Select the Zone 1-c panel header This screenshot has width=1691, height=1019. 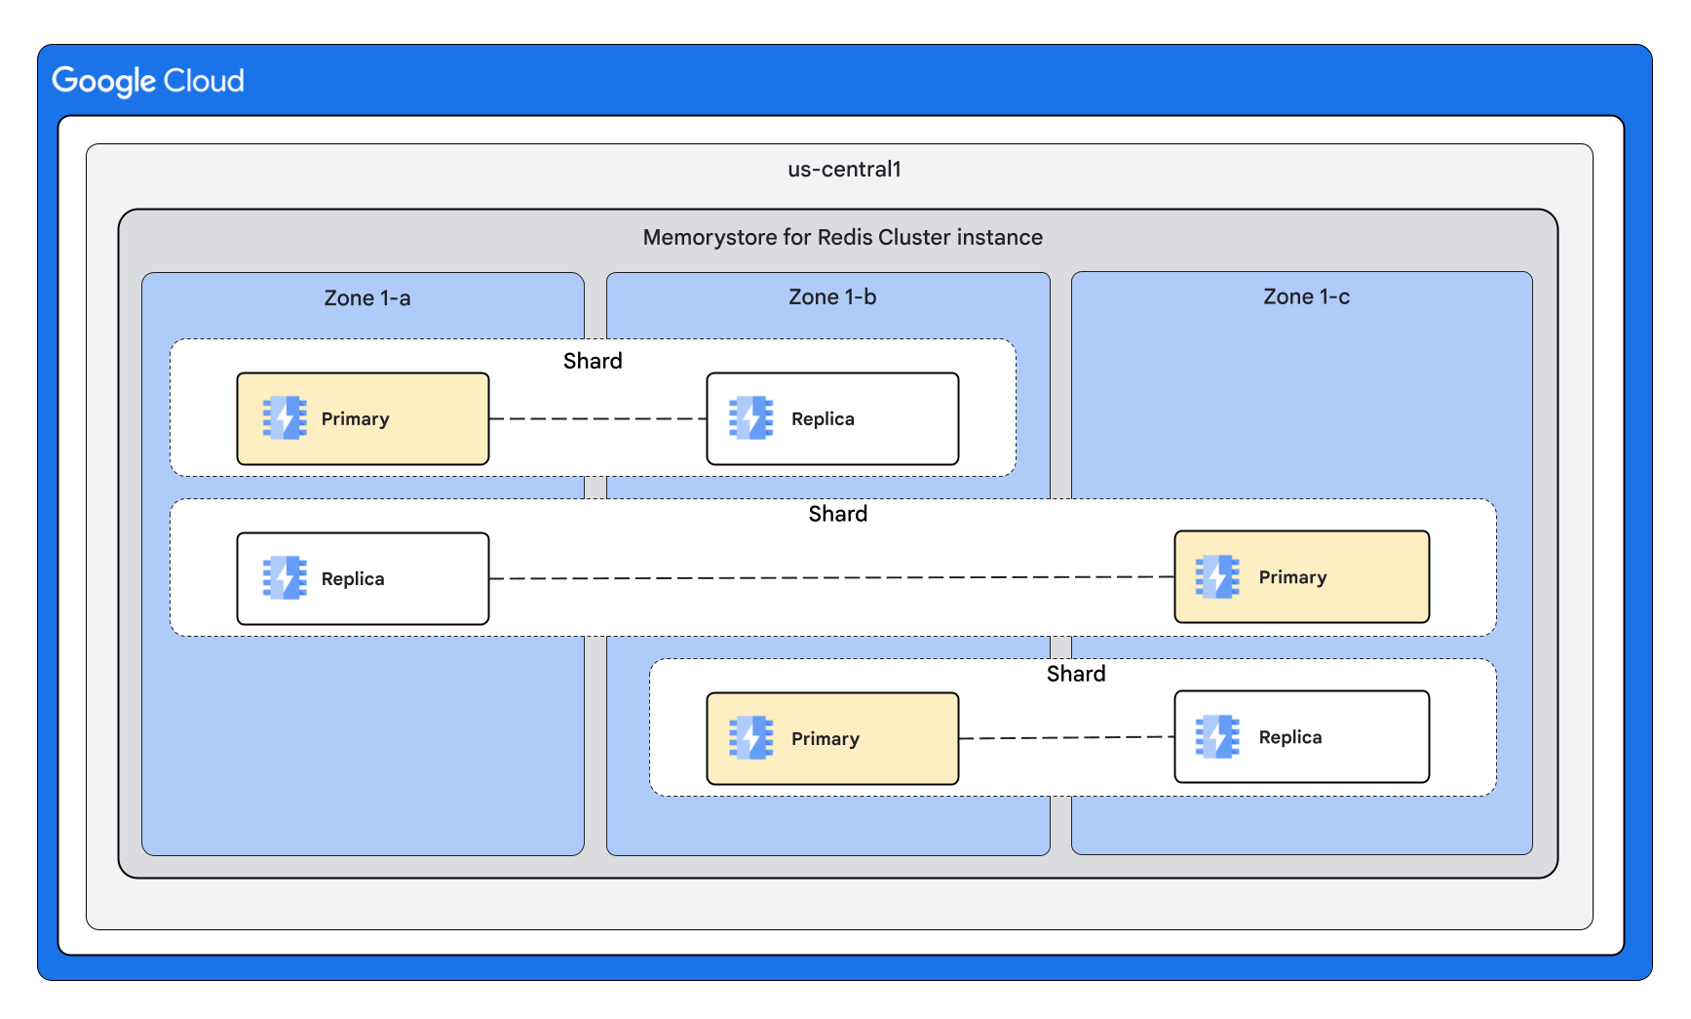pos(1306,296)
